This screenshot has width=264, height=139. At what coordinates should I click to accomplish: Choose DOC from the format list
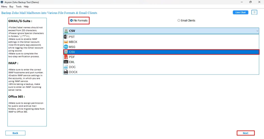tap(161, 67)
